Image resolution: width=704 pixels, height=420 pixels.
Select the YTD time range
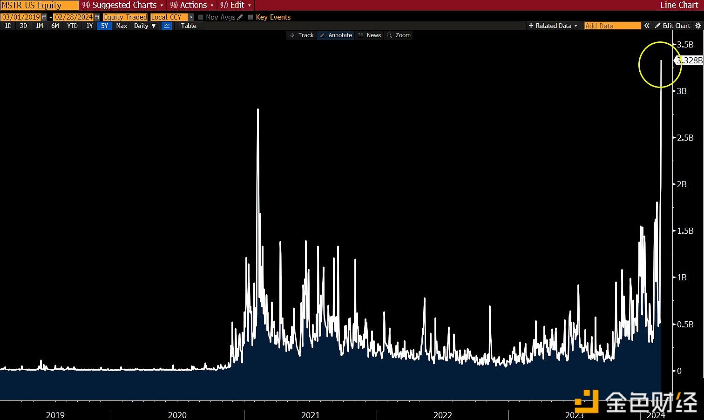(72, 26)
